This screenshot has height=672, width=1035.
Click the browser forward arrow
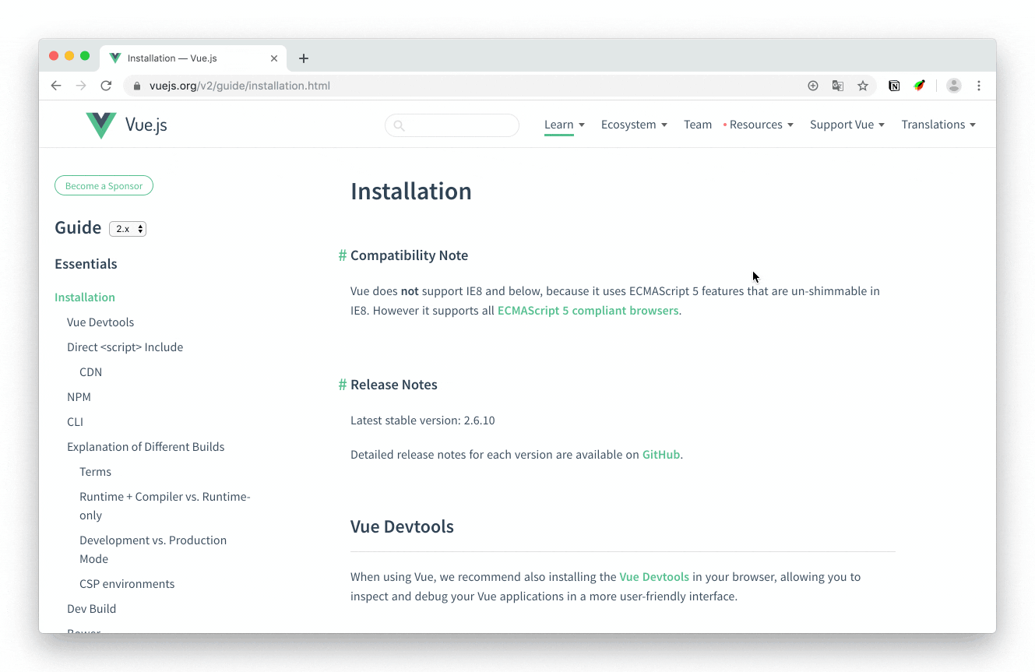click(81, 86)
